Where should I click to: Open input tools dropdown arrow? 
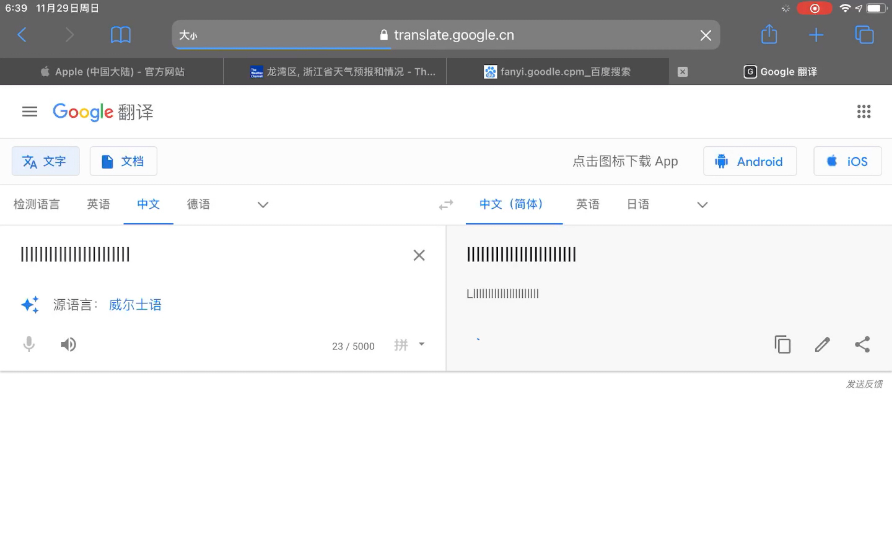[422, 344]
